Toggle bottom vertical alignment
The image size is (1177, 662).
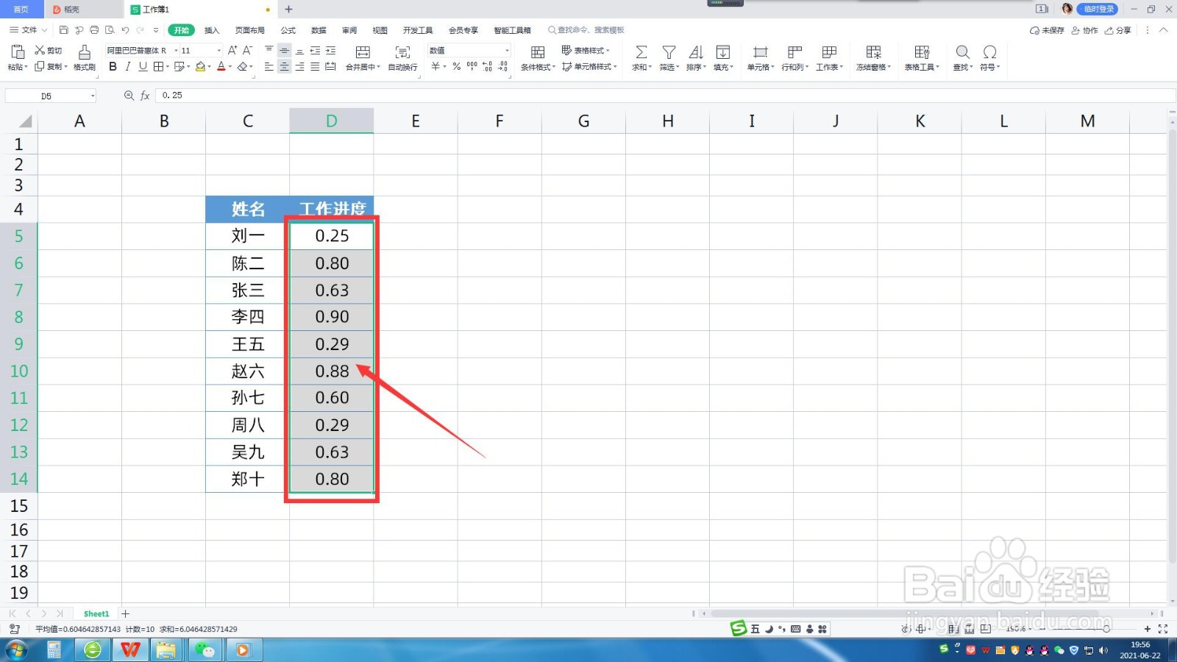pos(299,50)
